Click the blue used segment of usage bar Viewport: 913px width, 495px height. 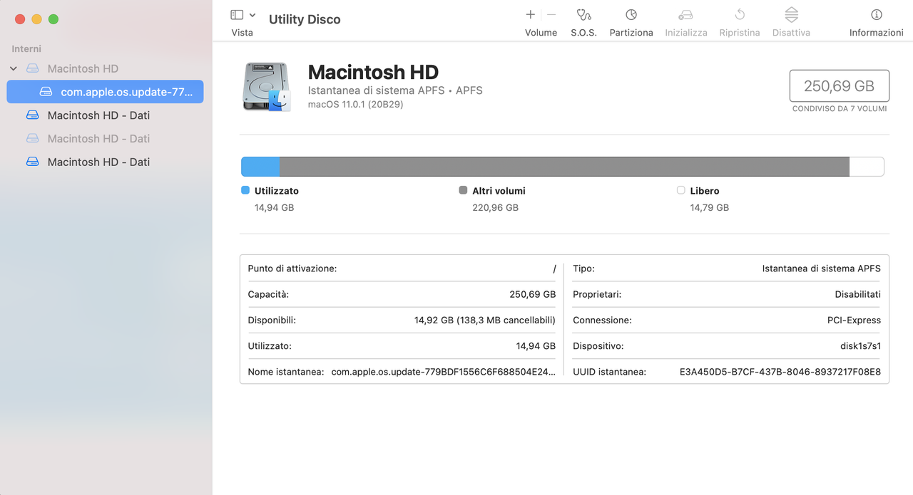260,167
